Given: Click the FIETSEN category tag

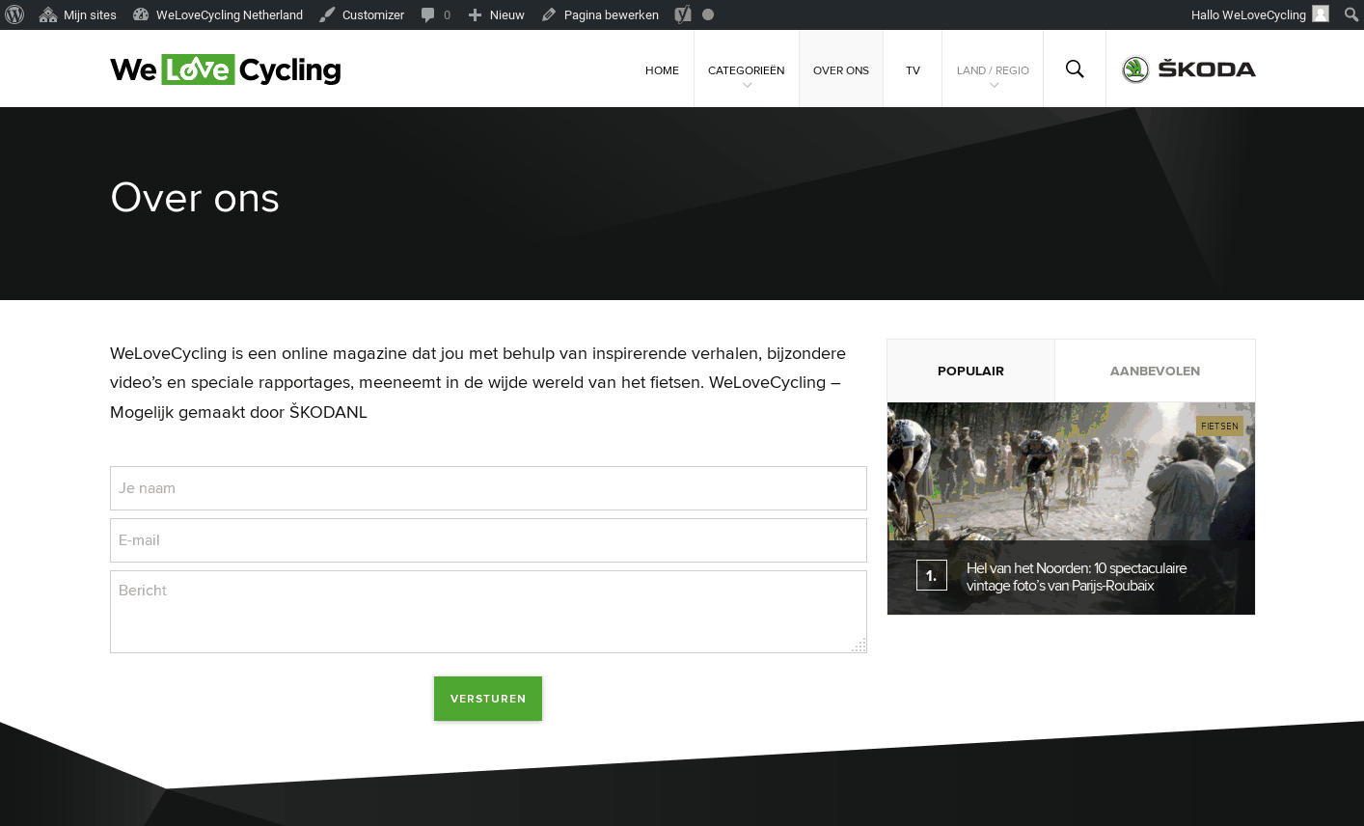Looking at the screenshot, I should [1219, 426].
